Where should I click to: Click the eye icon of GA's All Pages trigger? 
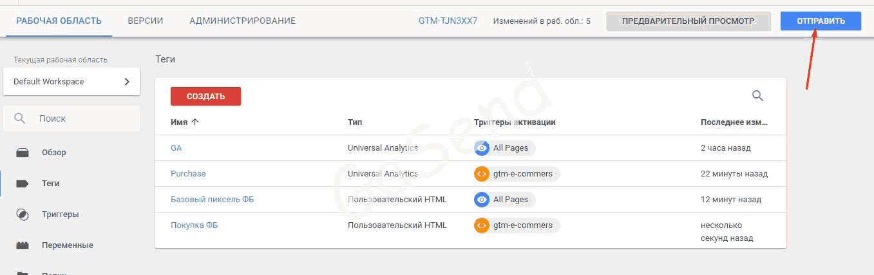pyautogui.click(x=482, y=148)
